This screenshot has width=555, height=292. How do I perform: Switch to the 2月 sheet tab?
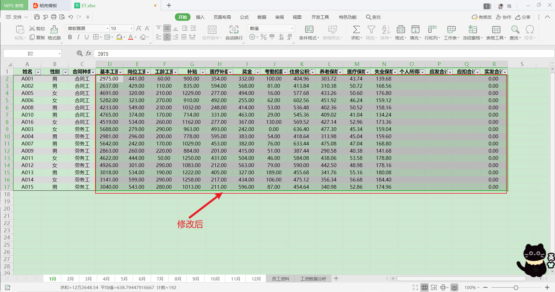click(70, 279)
